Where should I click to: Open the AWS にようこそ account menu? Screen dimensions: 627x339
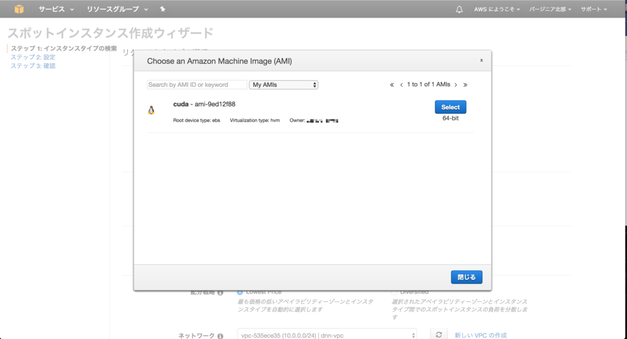pyautogui.click(x=497, y=9)
